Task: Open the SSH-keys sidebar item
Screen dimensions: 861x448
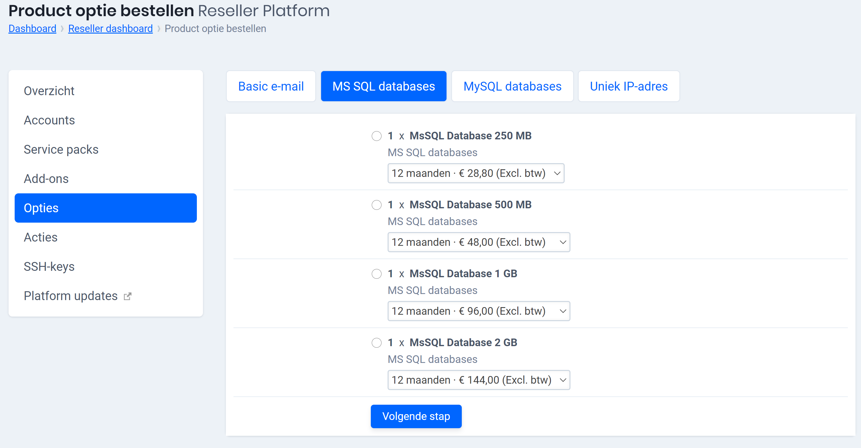Action: pyautogui.click(x=49, y=267)
